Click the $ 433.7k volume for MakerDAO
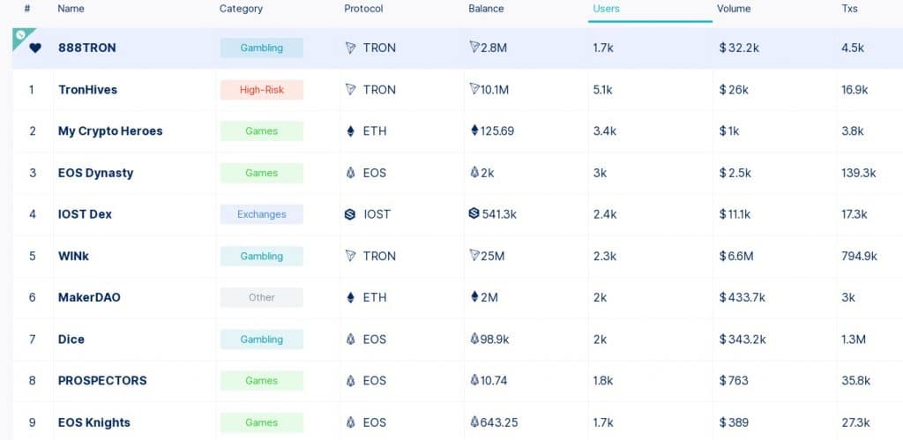 [742, 298]
